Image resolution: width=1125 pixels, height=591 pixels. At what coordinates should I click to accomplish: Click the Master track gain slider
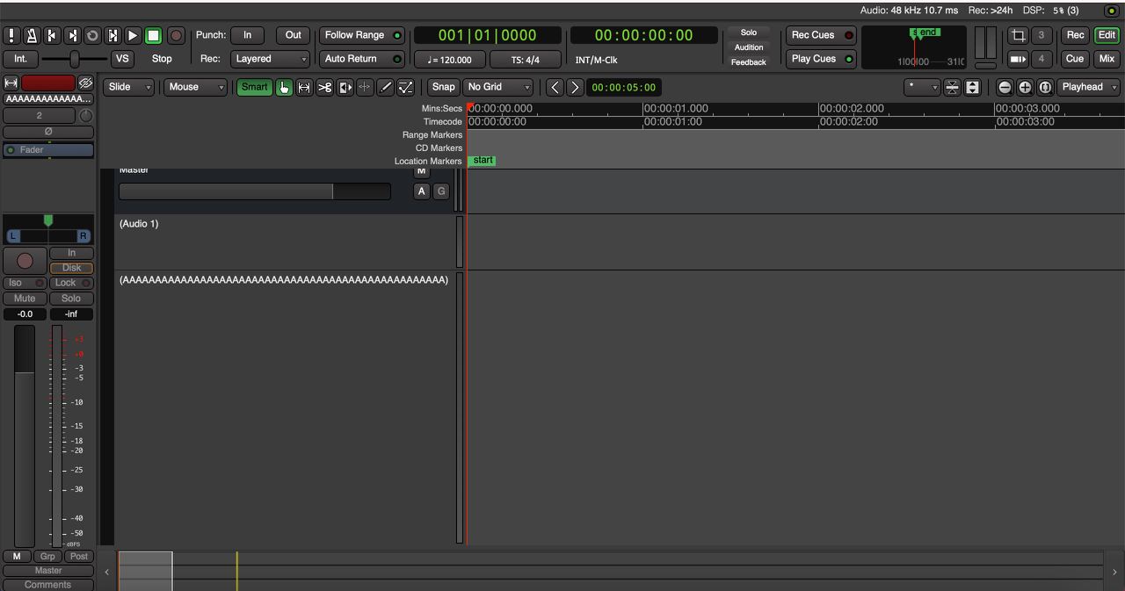click(254, 191)
